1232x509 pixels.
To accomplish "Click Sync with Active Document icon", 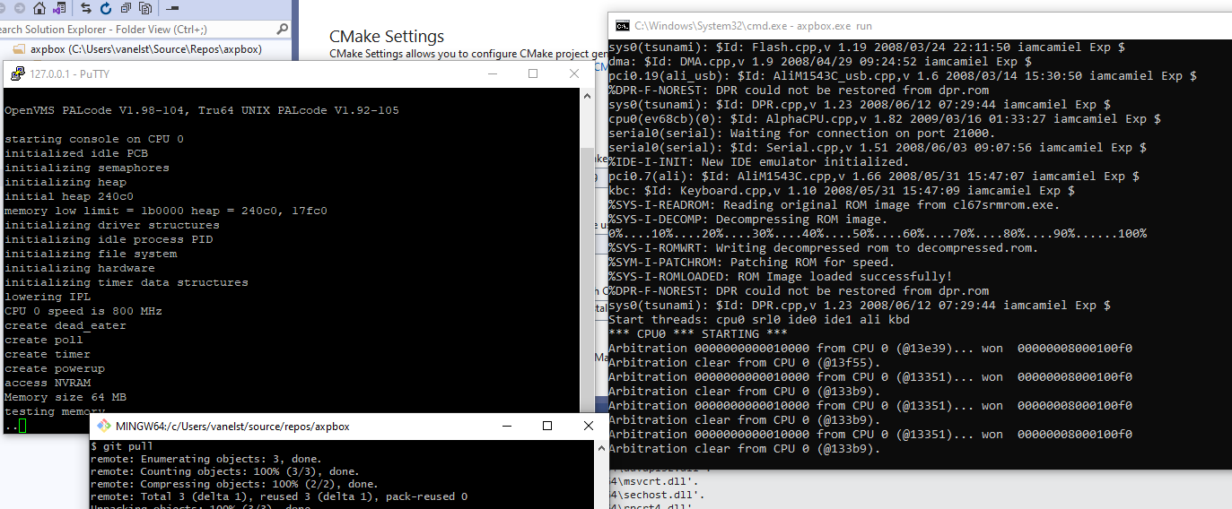I will [x=86, y=9].
